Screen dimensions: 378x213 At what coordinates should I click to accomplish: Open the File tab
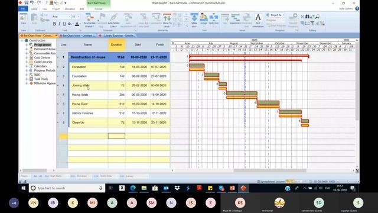(23, 9)
